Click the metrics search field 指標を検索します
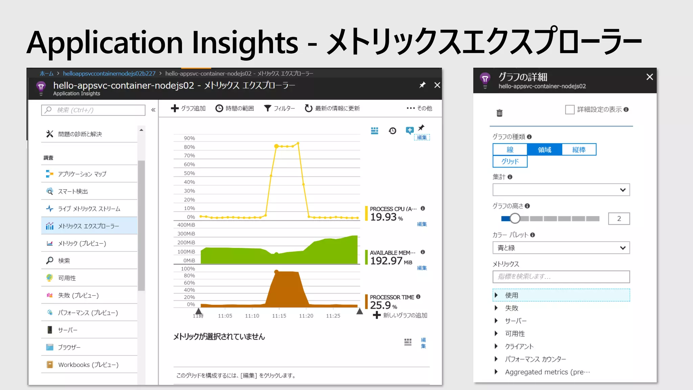Viewport: 693px width, 390px height. 561,277
